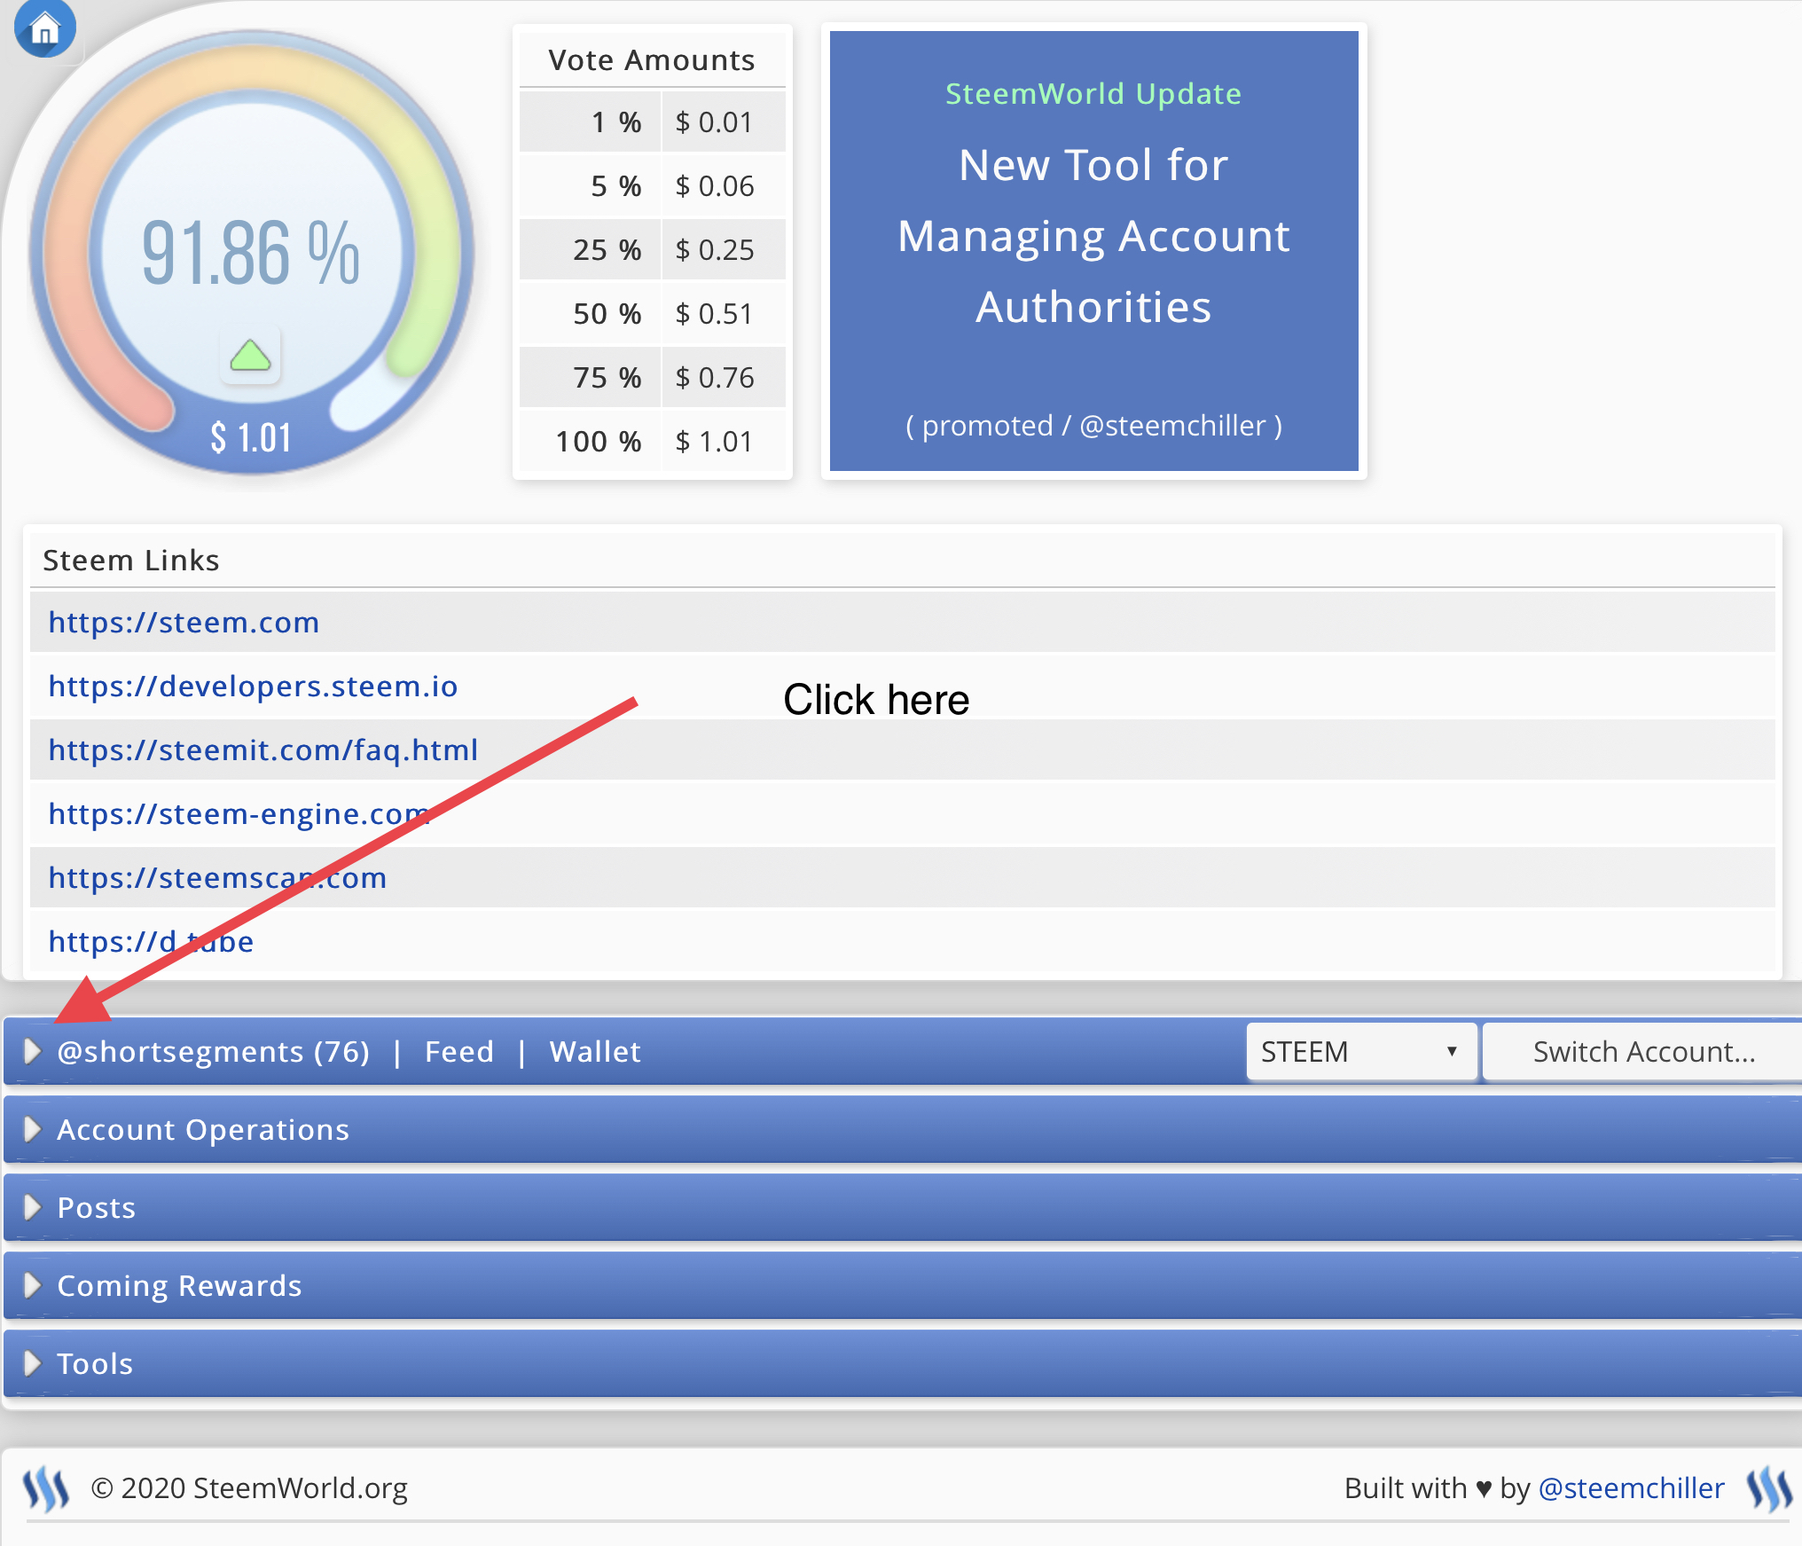
Task: Open the https://steem.com link
Action: pos(184,622)
